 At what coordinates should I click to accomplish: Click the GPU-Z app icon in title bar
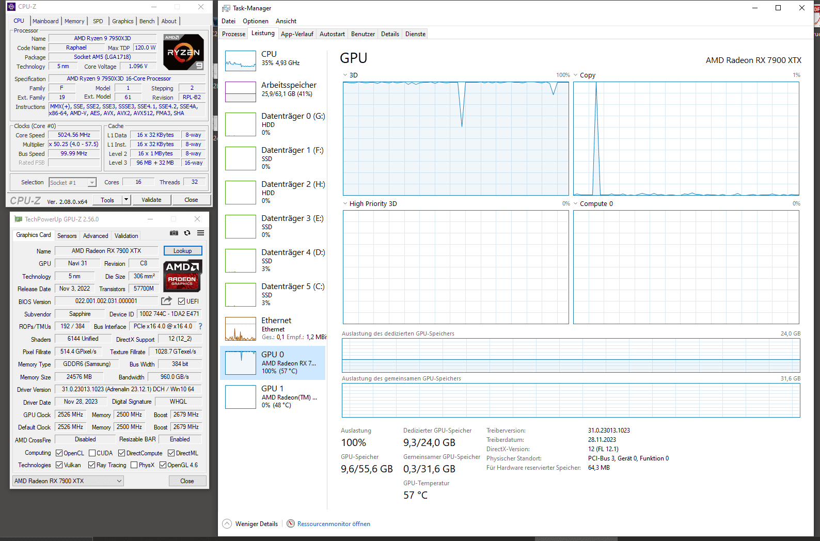pyautogui.click(x=19, y=219)
